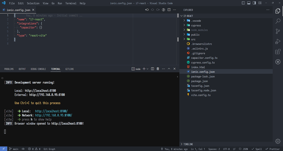Maximize the panel size with up chevron
283x151 pixels.
[x=169, y=69]
